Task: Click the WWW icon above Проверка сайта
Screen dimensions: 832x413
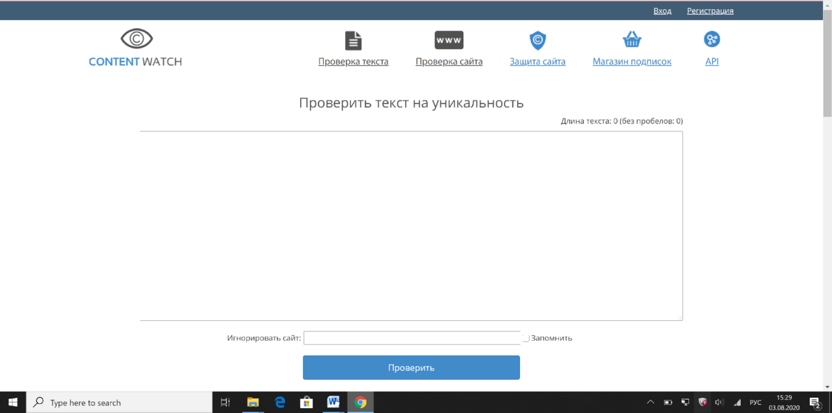Action: 449,40
